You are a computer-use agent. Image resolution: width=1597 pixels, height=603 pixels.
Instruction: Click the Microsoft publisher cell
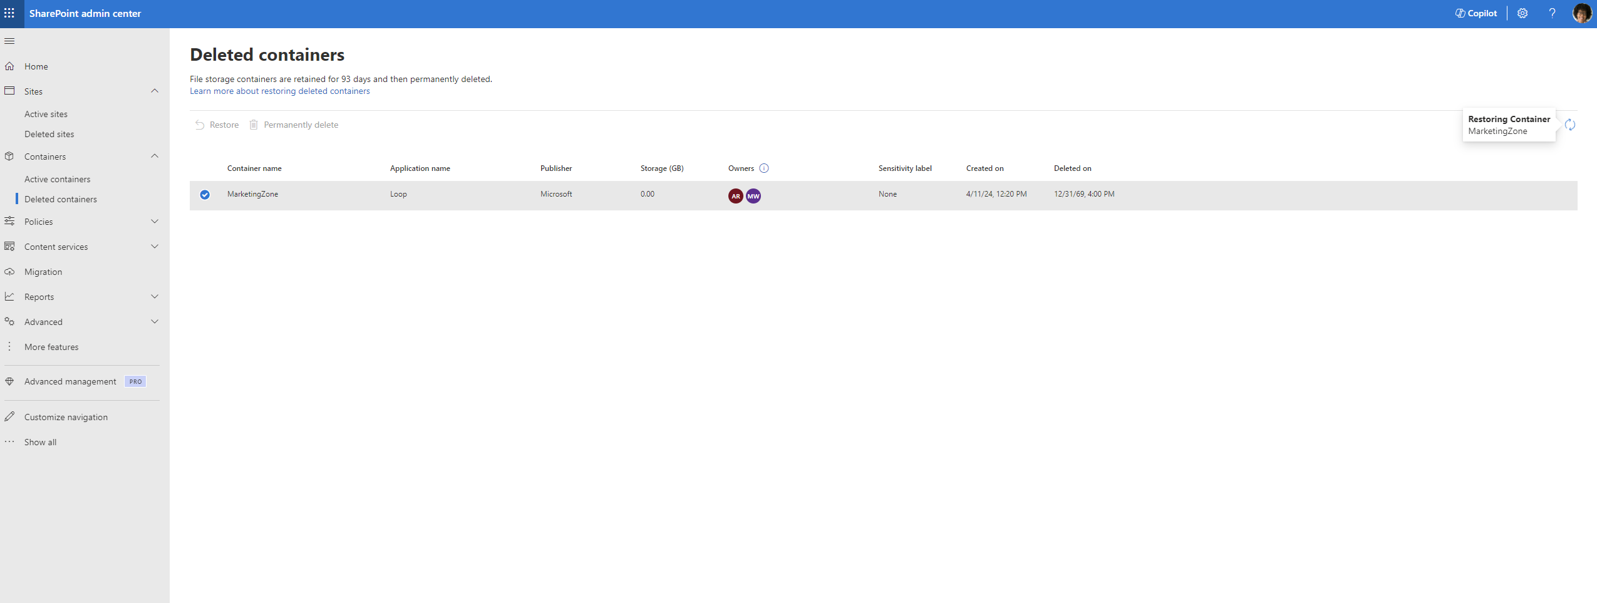coord(556,194)
